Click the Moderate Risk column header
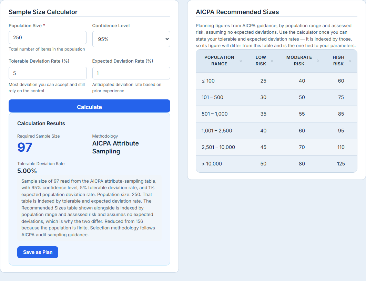This screenshot has height=281, width=366. coord(302,61)
